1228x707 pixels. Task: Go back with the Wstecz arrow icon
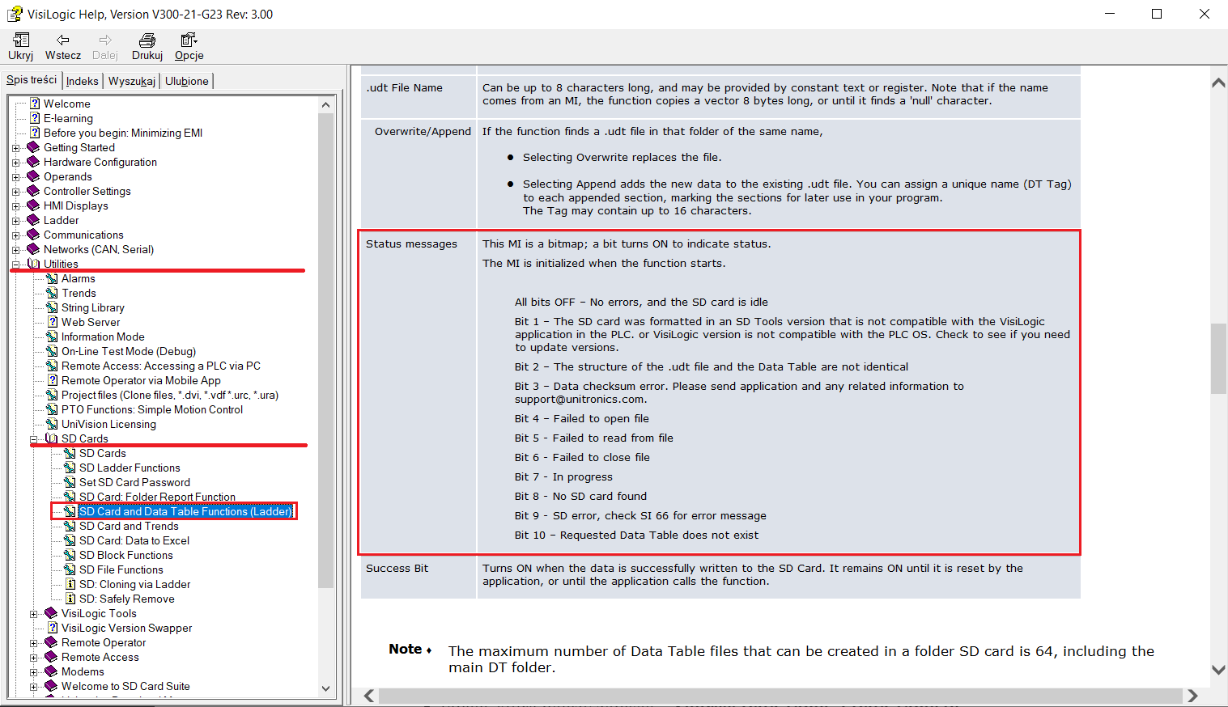click(63, 40)
